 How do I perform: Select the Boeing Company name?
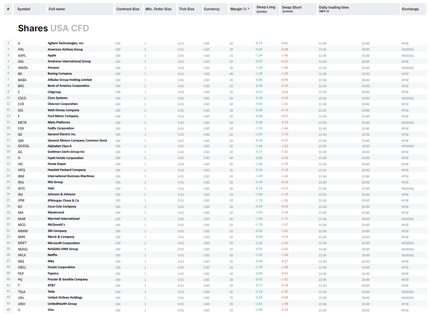60,74
